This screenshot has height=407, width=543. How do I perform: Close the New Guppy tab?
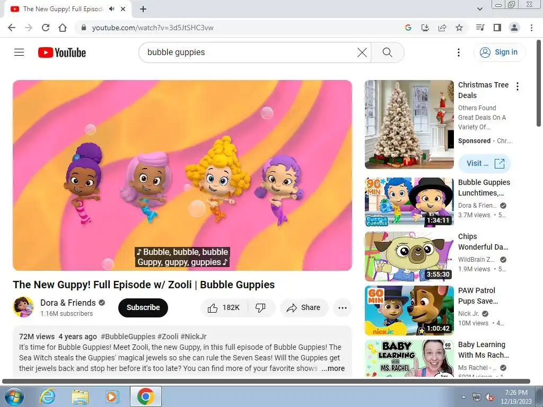tap(123, 9)
